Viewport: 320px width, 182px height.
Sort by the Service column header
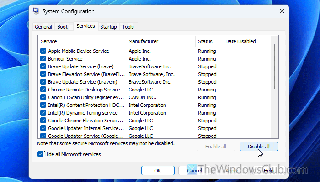[x=82, y=41]
